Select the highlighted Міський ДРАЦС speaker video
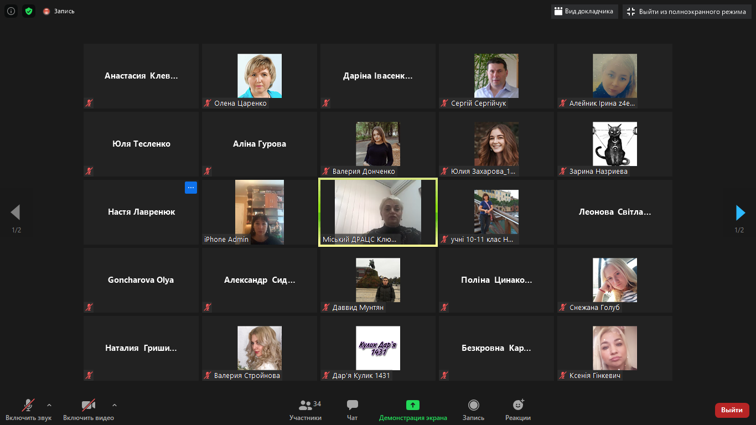The image size is (756, 425). [378, 212]
